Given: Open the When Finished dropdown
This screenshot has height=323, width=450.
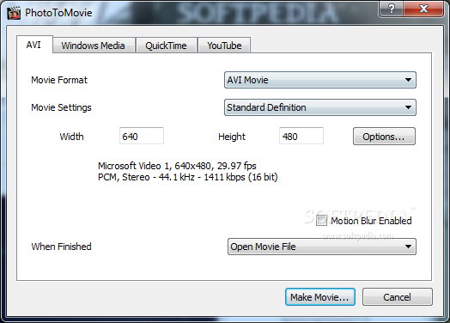Looking at the screenshot, I should tap(322, 247).
